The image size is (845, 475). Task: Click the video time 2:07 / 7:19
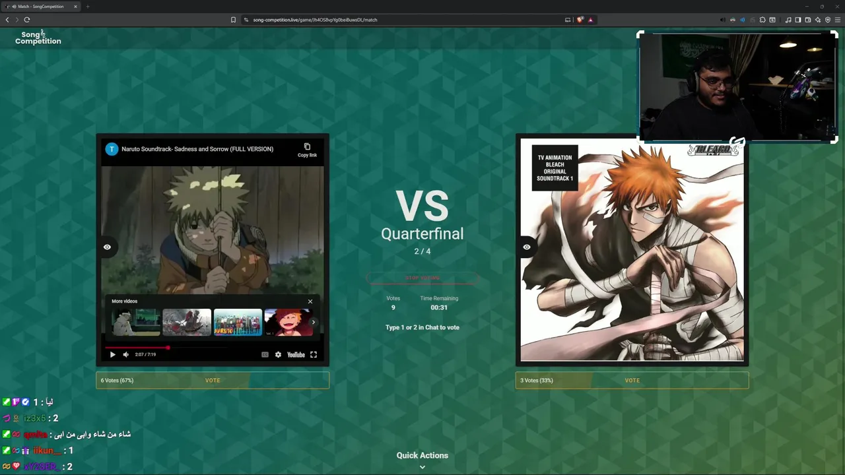tap(145, 354)
